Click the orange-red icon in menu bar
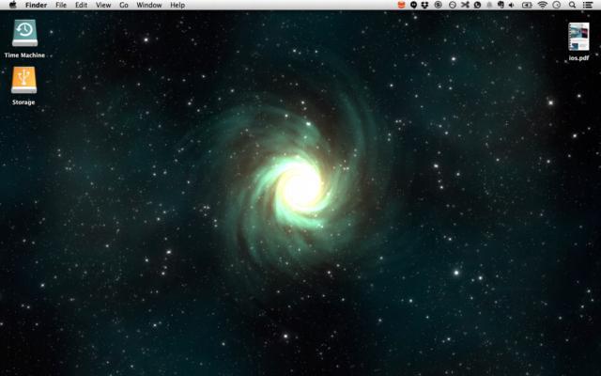This screenshot has height=376, width=601. coord(401,5)
